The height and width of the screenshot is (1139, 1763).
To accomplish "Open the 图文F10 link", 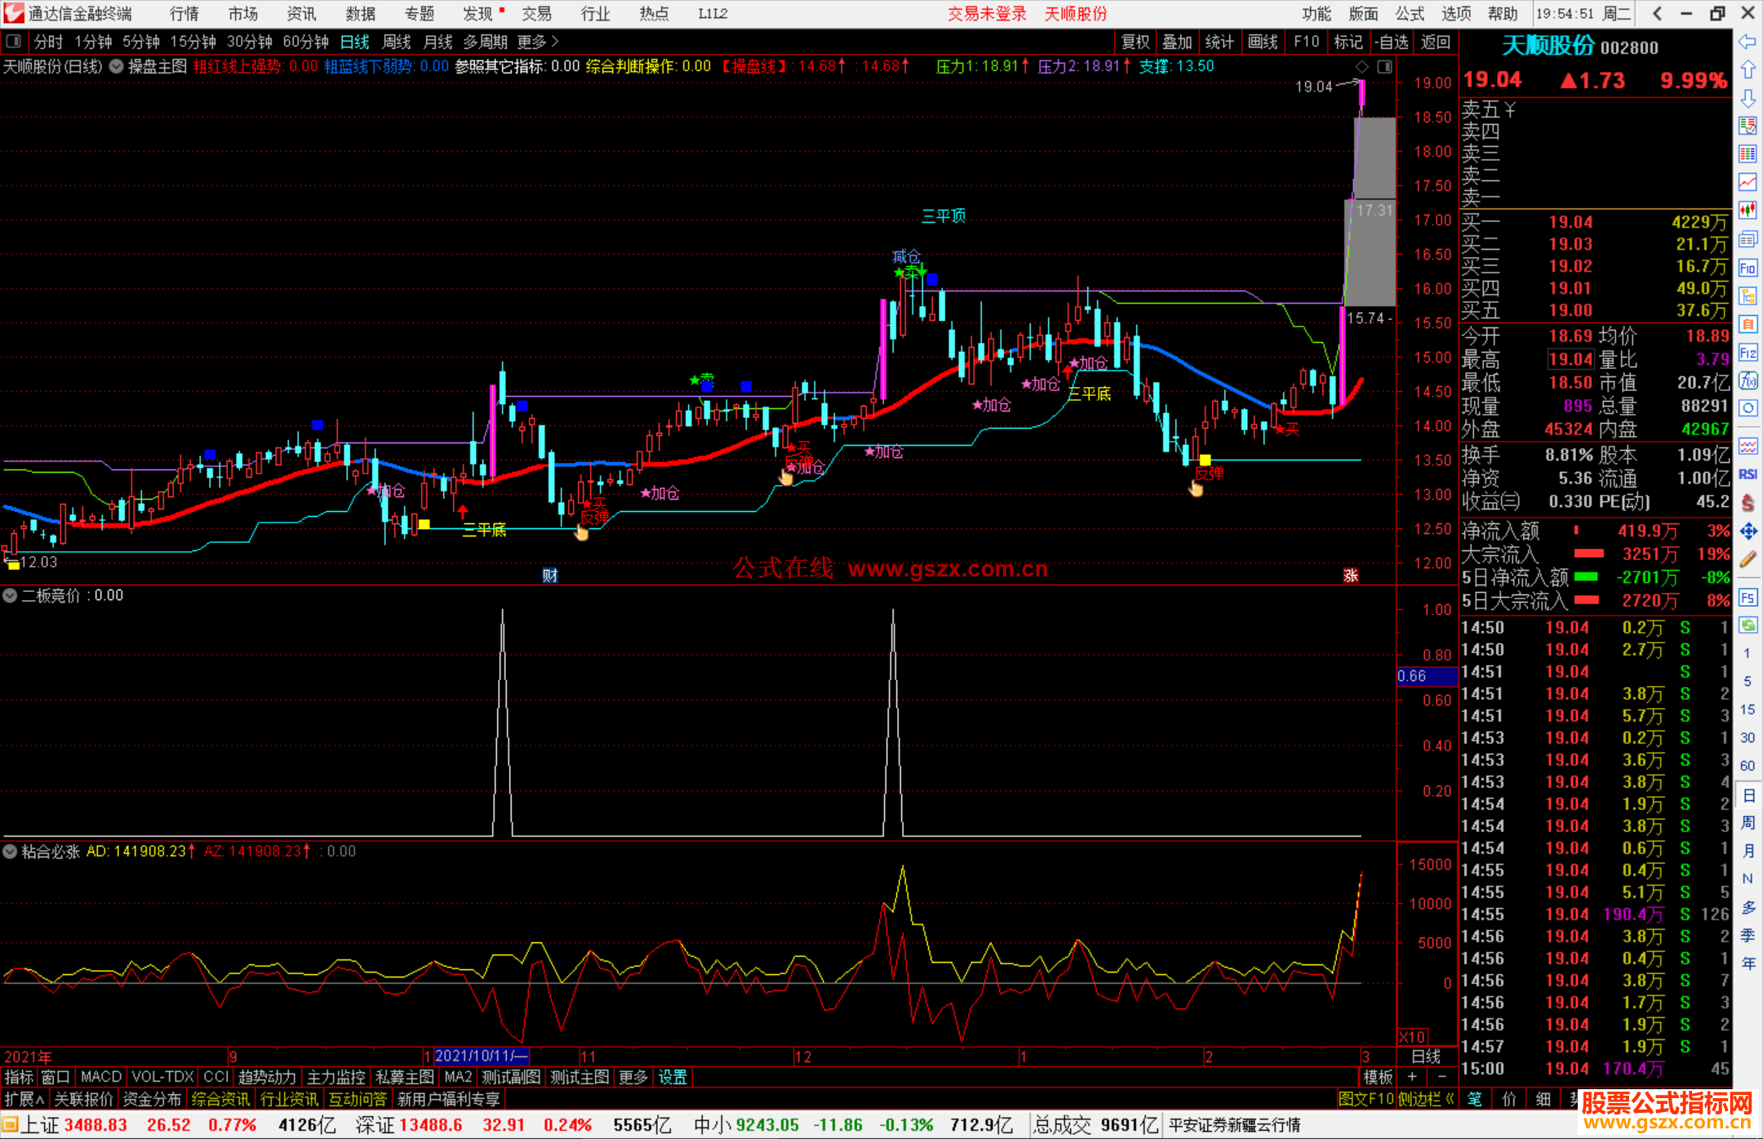I will tap(1366, 1099).
